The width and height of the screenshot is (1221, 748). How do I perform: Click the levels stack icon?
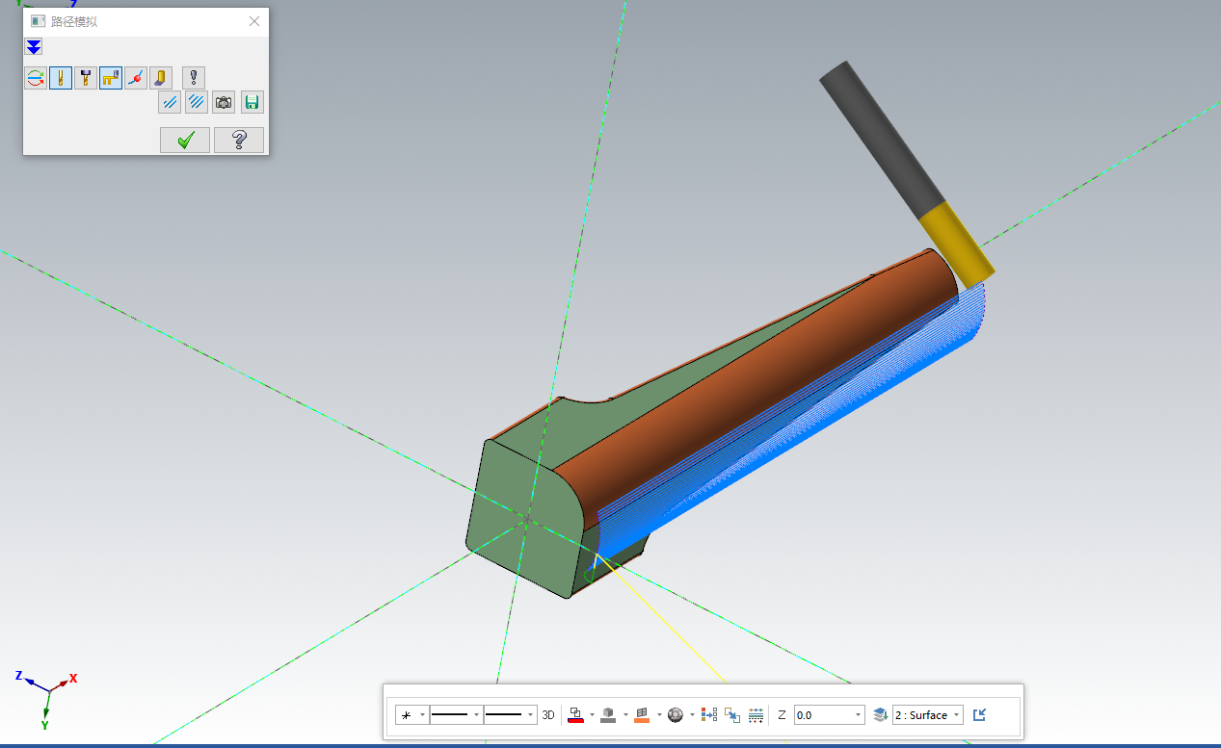(x=880, y=715)
